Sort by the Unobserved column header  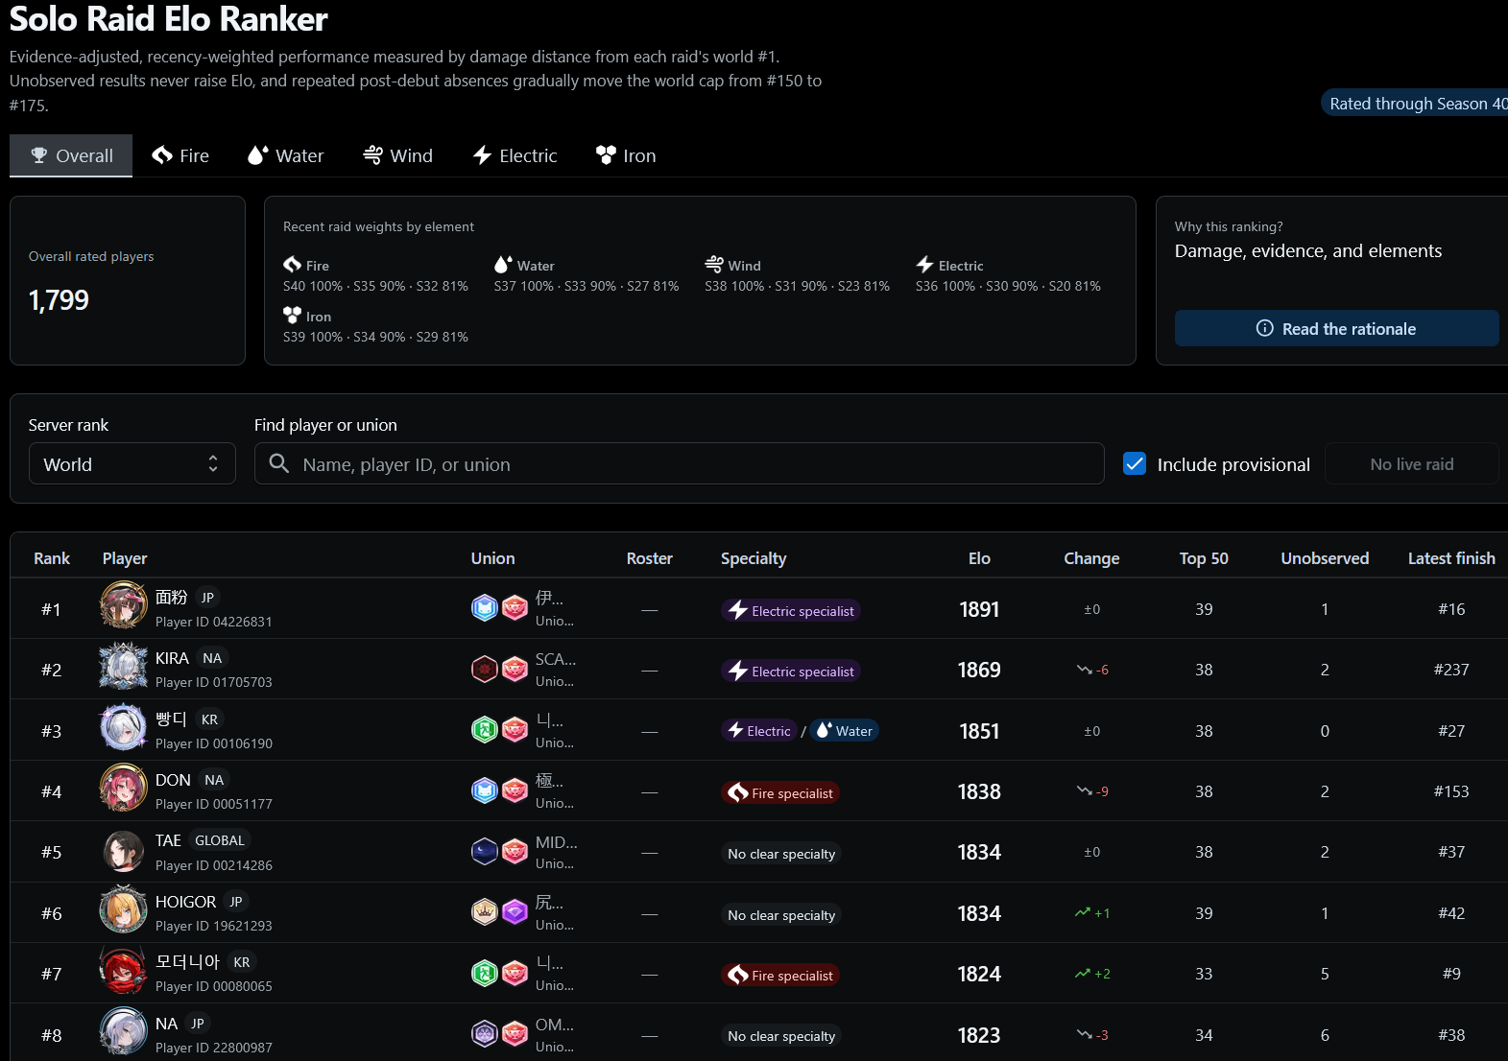1325,558
